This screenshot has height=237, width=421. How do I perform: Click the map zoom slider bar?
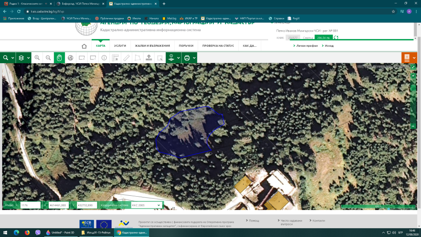(413, 101)
